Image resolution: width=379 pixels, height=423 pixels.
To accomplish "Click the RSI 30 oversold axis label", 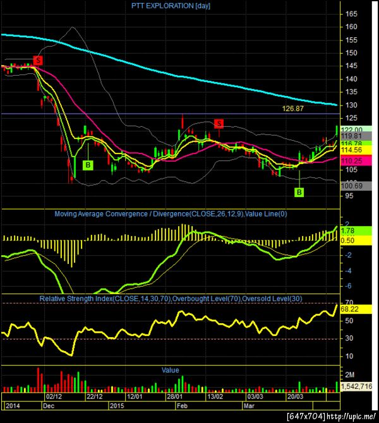I will [x=349, y=338].
